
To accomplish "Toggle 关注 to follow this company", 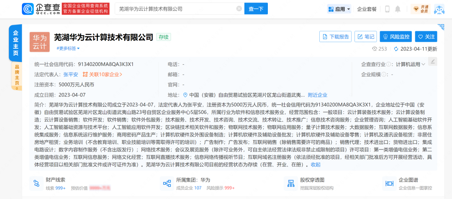I will (x=426, y=37).
